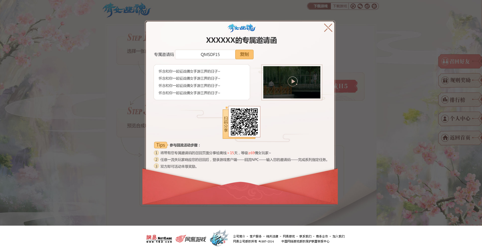
Task: Open 返回首页 in the side menu
Action: click(460, 138)
